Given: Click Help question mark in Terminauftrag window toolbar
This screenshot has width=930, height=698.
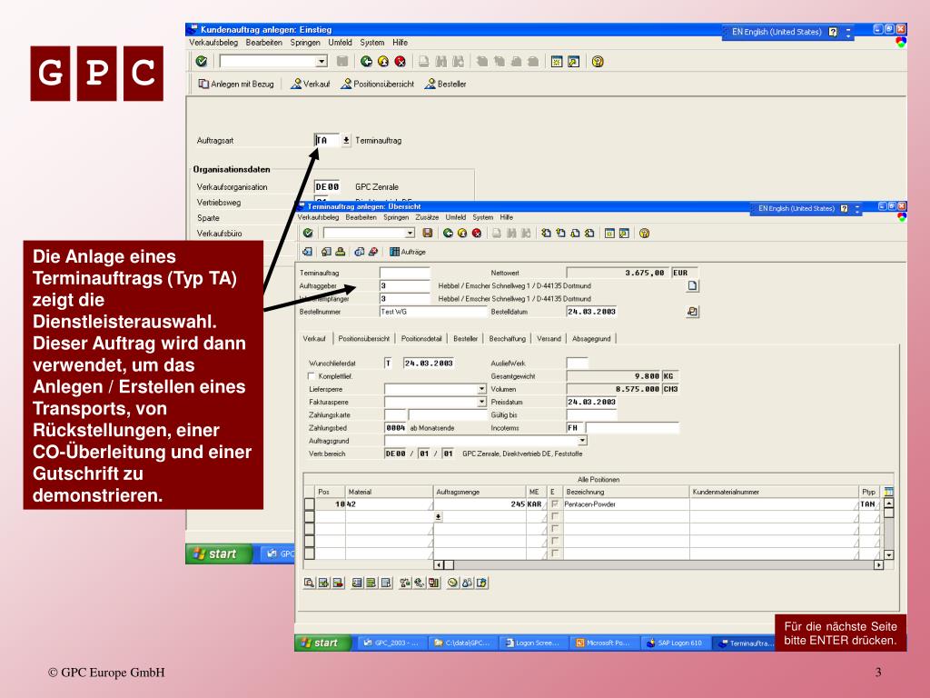Looking at the screenshot, I should (645, 234).
